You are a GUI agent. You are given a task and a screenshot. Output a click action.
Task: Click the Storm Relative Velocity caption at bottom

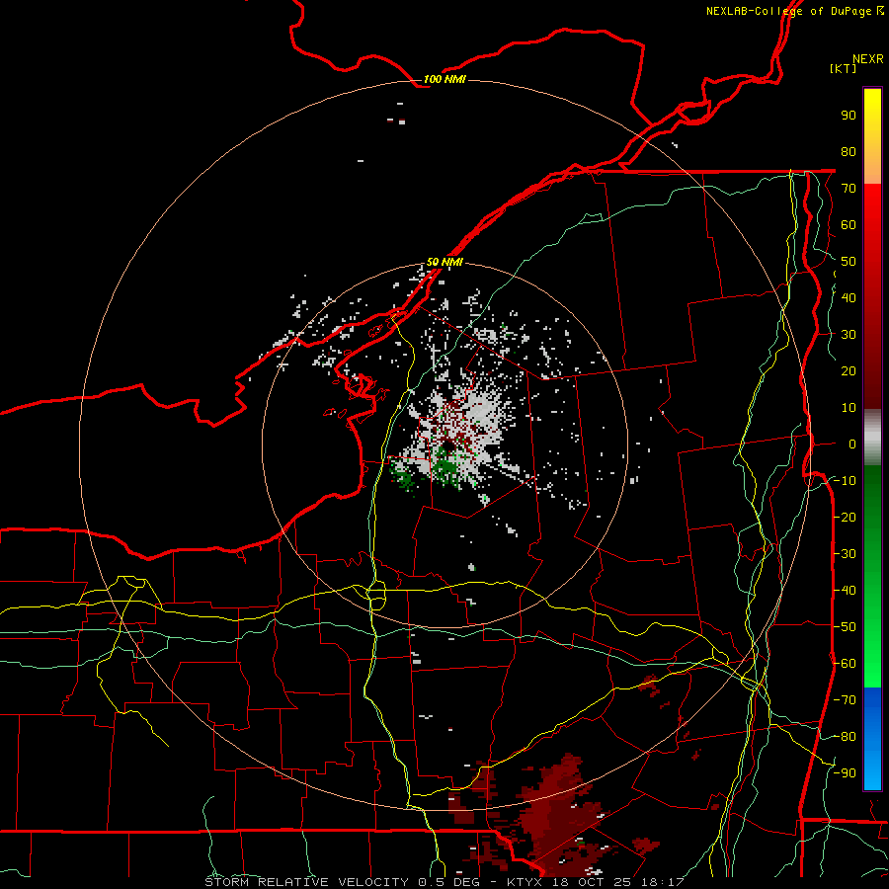coord(444,882)
